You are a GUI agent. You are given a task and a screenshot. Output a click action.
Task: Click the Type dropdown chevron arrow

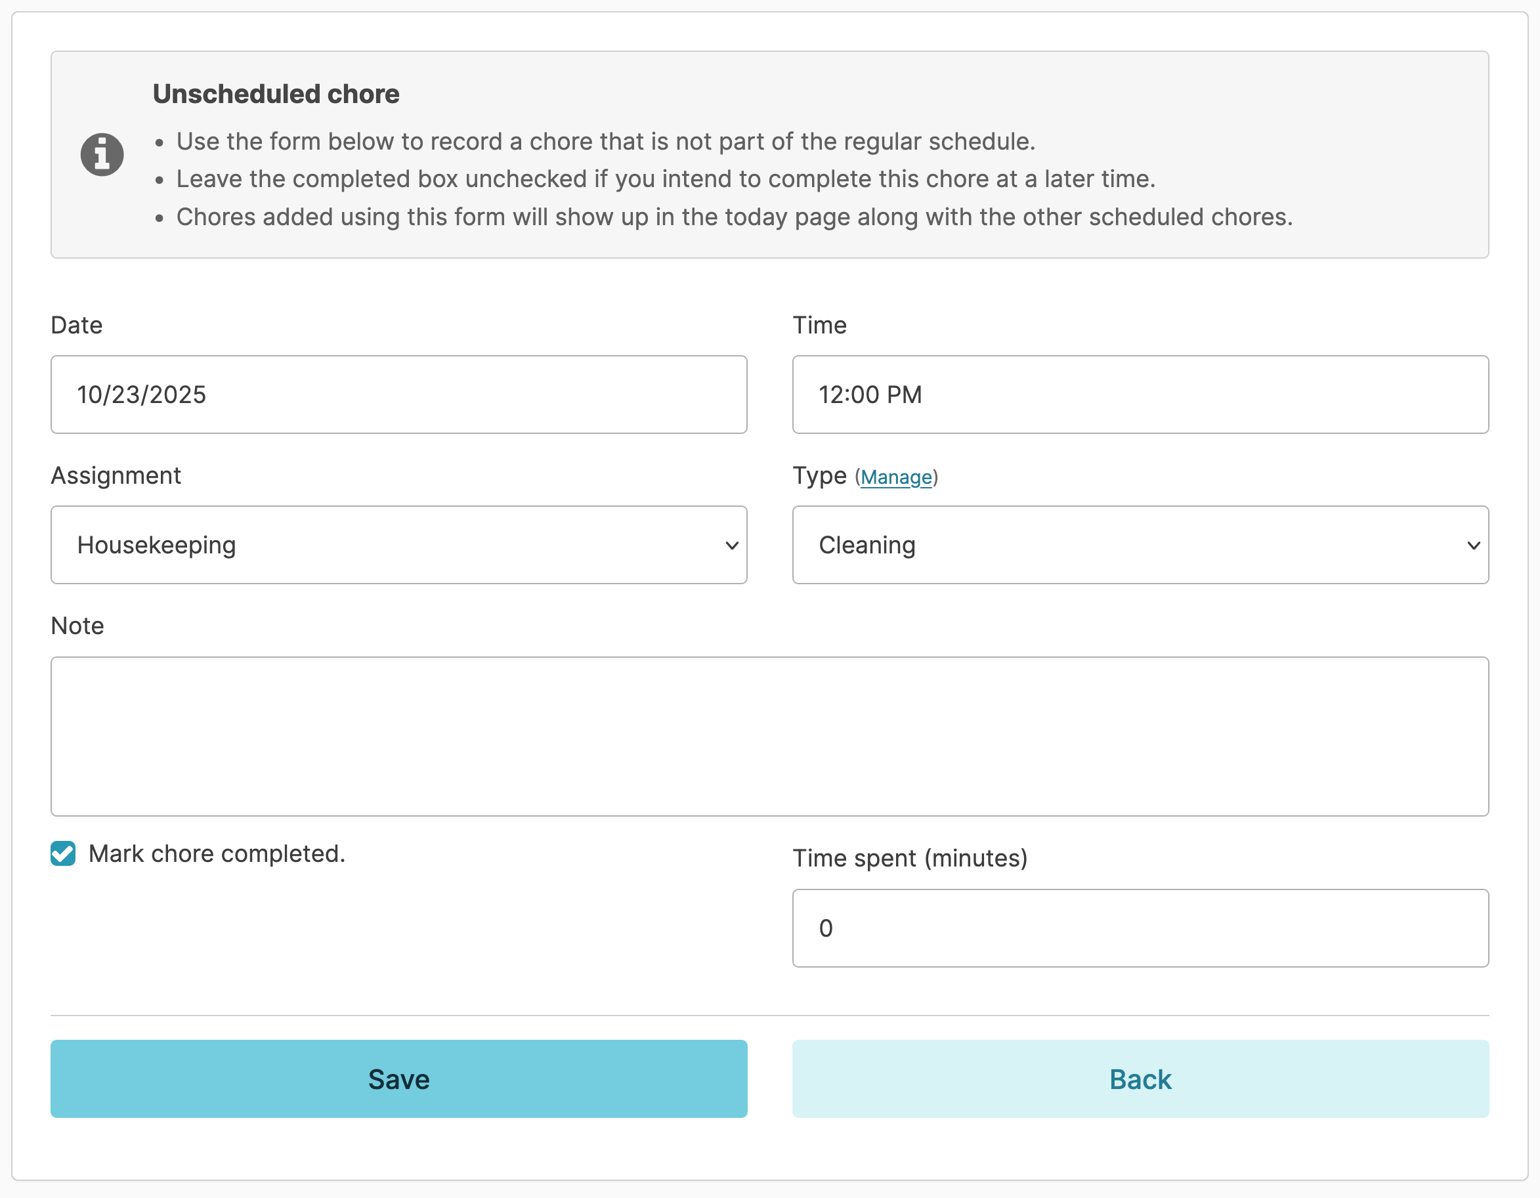(x=1473, y=545)
